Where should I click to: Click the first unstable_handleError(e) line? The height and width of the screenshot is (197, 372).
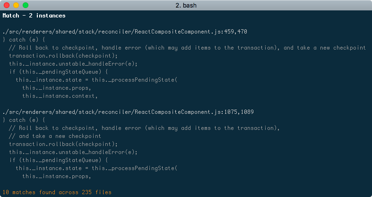(x=73, y=64)
